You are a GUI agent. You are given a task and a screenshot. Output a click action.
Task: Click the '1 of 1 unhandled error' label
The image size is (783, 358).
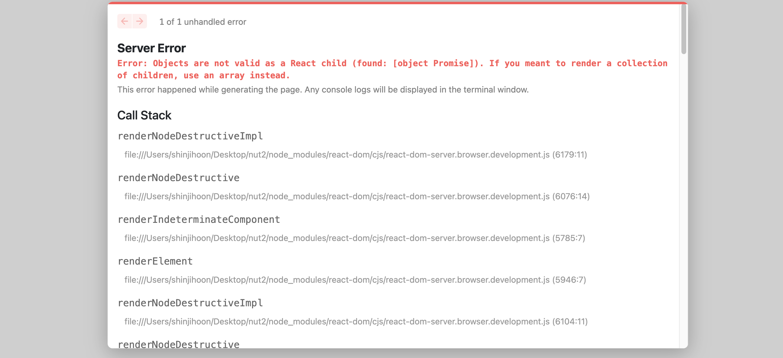point(203,22)
